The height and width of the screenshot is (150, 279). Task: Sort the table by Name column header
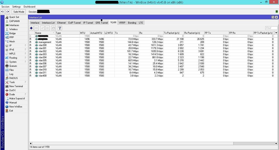pyautogui.click(x=43, y=33)
